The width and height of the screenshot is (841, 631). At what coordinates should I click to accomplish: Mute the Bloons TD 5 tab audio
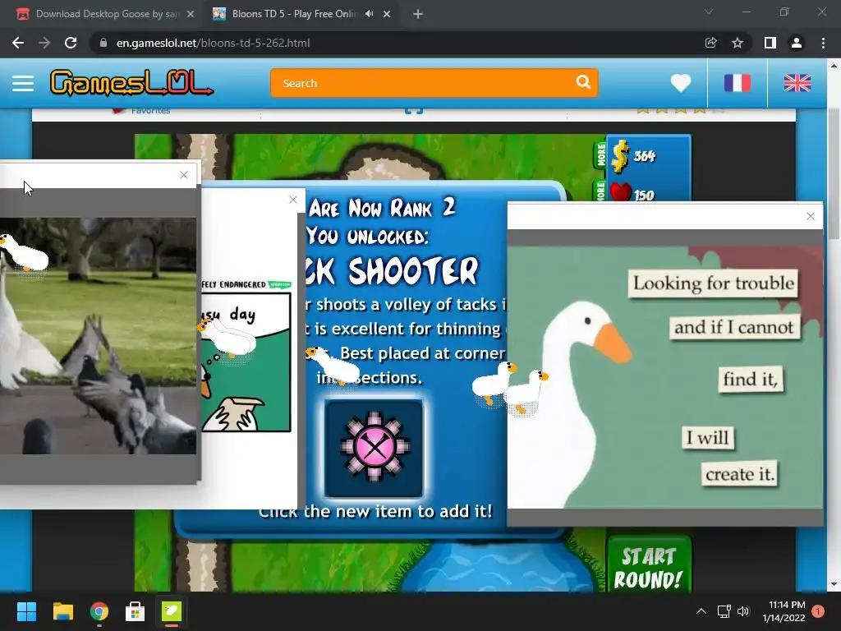coord(369,14)
